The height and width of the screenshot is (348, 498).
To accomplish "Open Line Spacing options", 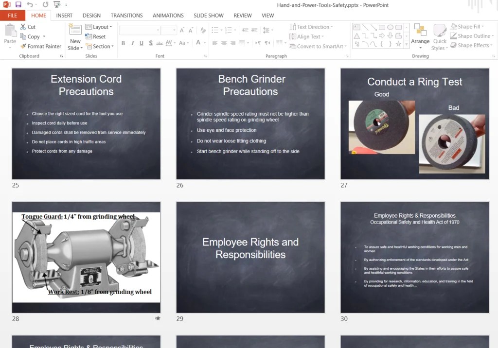I will (x=268, y=30).
